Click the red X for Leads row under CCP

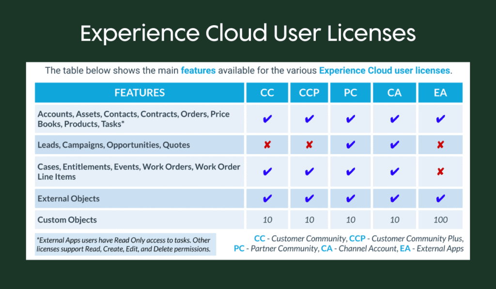coord(309,145)
